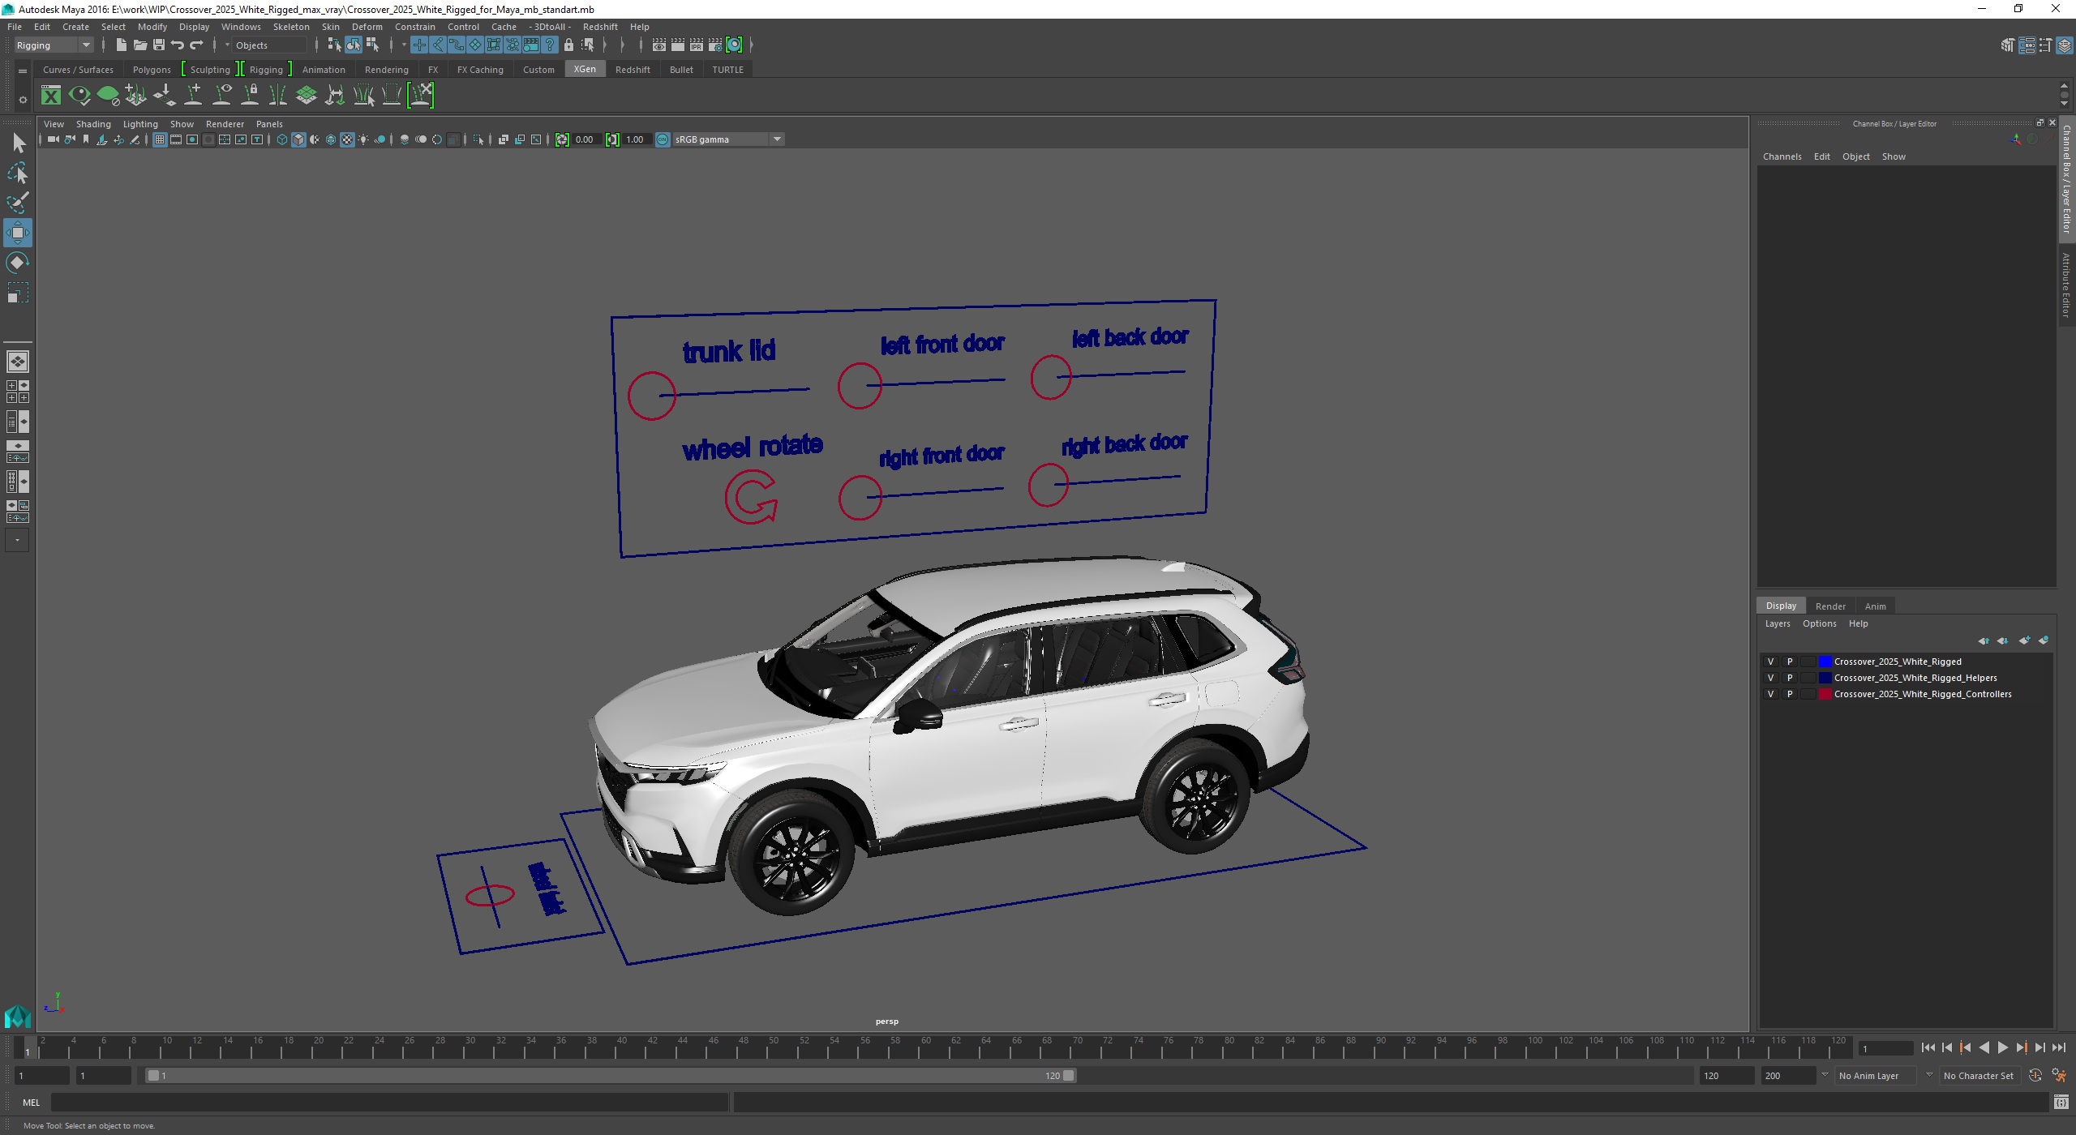The image size is (2076, 1135).
Task: Click the green leaf disable shelf icon
Action: 108,96
